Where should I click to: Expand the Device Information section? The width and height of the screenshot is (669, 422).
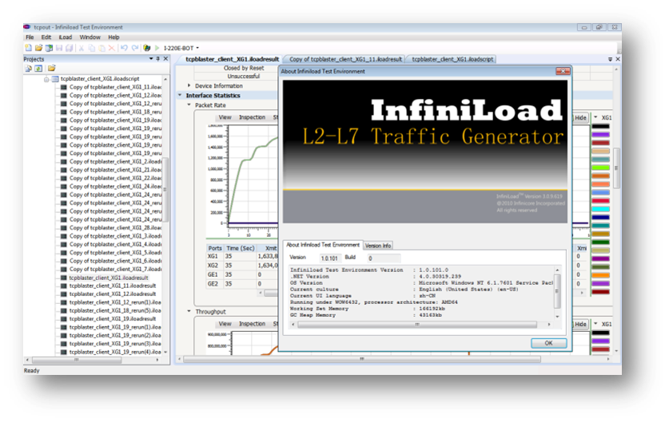(x=189, y=85)
